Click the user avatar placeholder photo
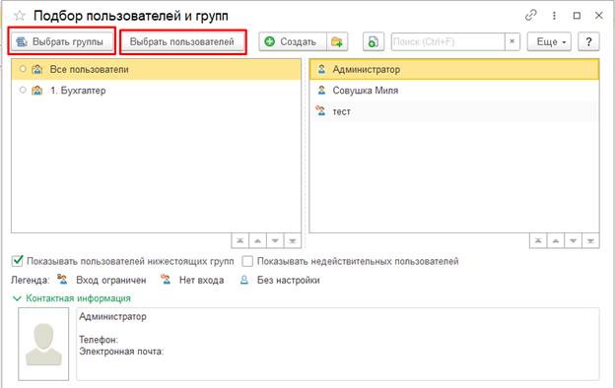The width and height of the screenshot is (615, 388). click(43, 344)
